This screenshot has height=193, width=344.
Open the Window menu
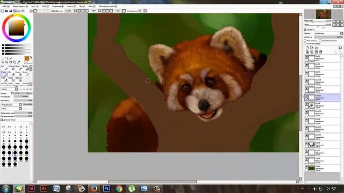(91, 6)
